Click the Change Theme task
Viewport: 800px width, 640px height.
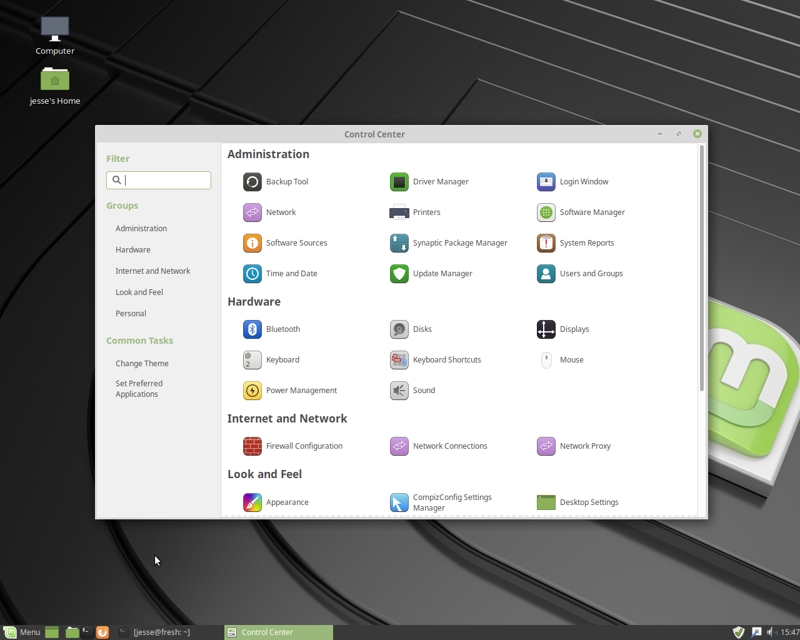click(x=142, y=364)
